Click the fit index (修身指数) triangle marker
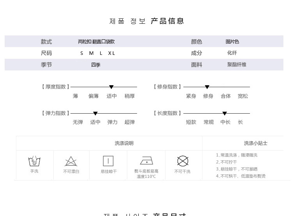This screenshot has width=292, height=216. (207, 87)
